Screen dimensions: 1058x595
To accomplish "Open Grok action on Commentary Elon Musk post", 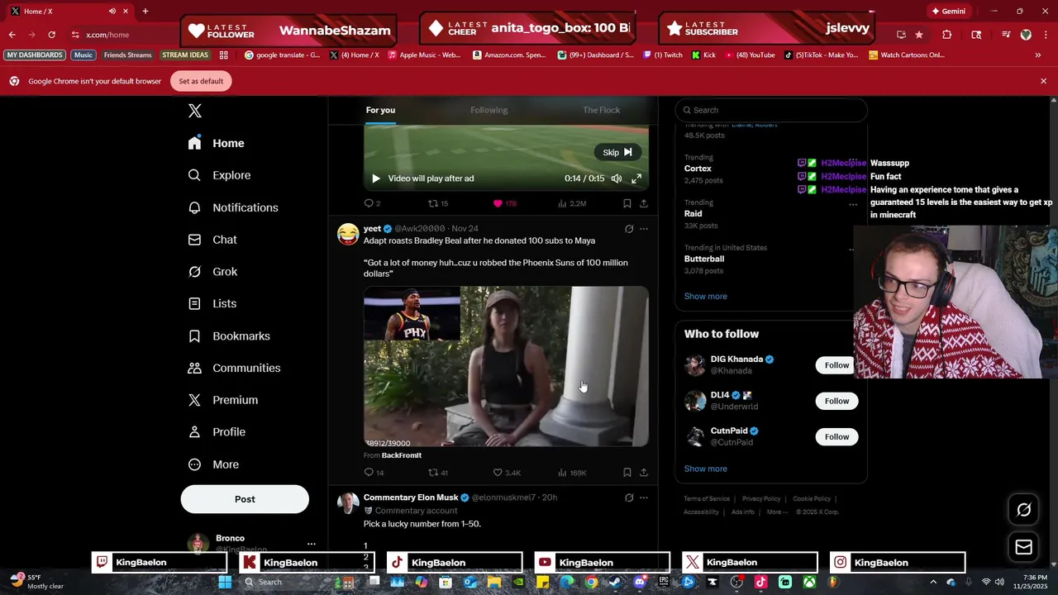I will [629, 497].
